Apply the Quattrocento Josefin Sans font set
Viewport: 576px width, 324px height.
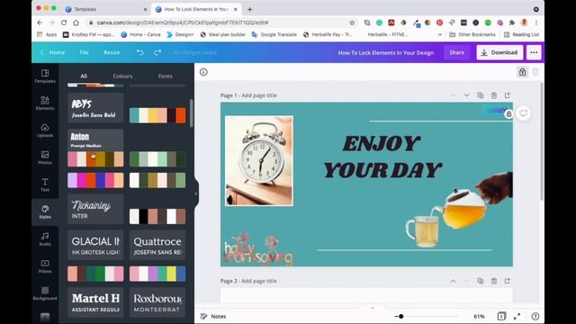coord(157,246)
